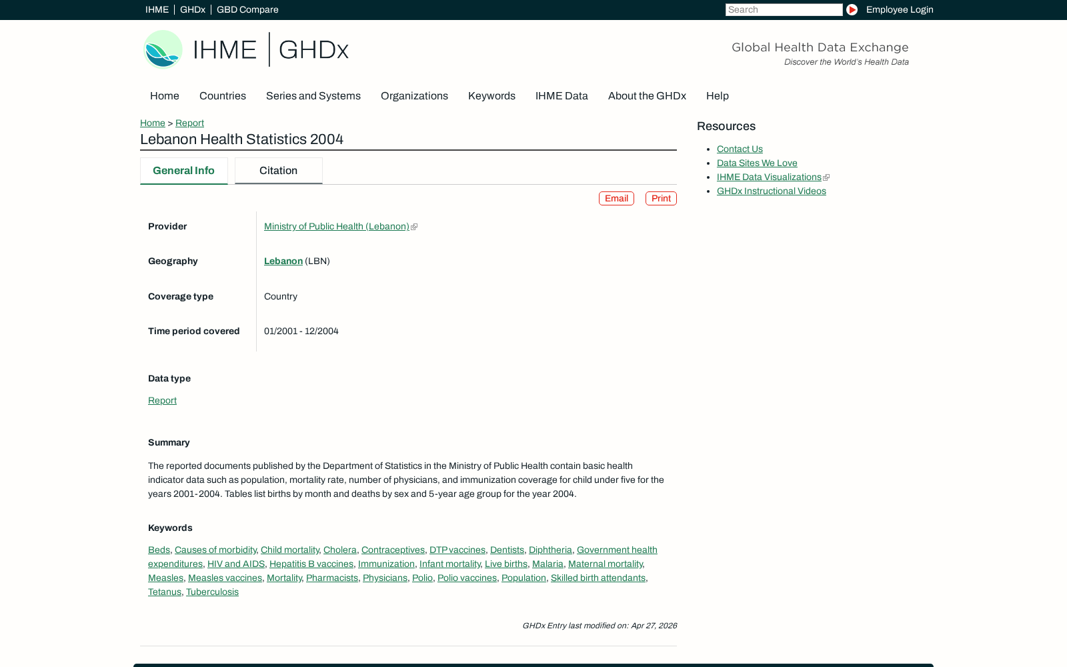Image resolution: width=1067 pixels, height=667 pixels.
Task: Click the Lebanon Health Statistics 2004 title
Action: click(x=241, y=139)
